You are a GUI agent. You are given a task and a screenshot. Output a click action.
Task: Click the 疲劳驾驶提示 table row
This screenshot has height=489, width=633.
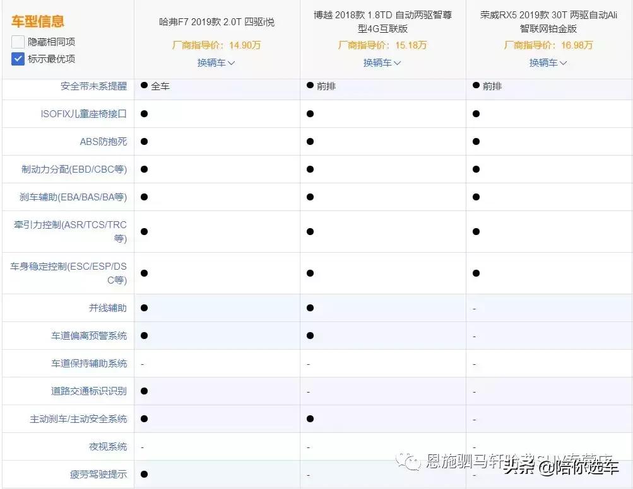pyautogui.click(x=97, y=474)
